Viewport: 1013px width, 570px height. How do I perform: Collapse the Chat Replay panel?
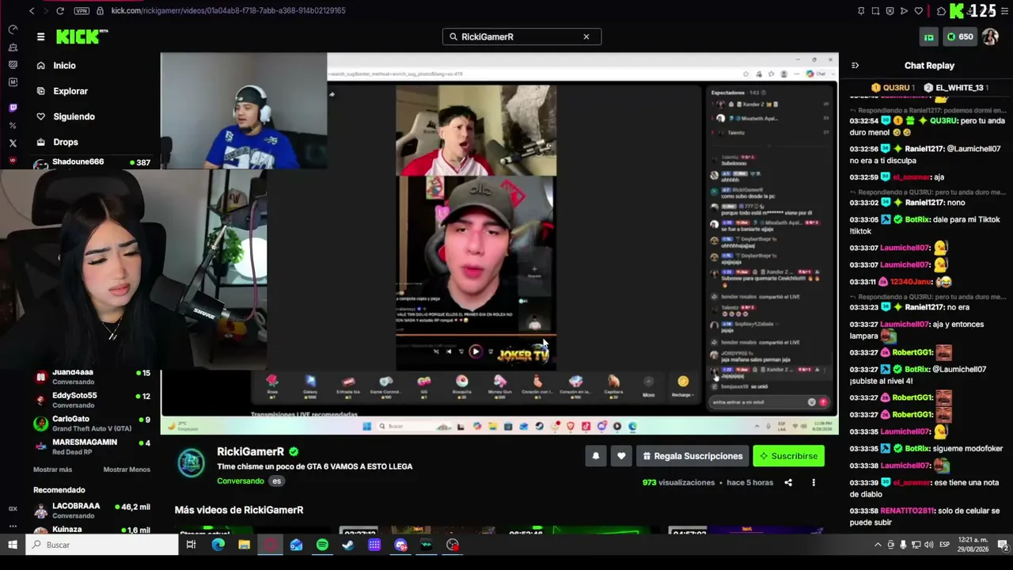pyautogui.click(x=855, y=66)
